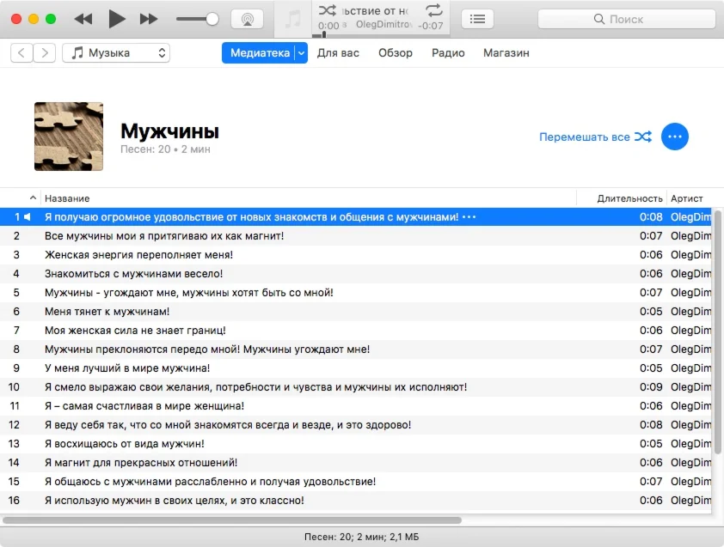
Task: Click the blue three-dots more options button
Action: (675, 137)
